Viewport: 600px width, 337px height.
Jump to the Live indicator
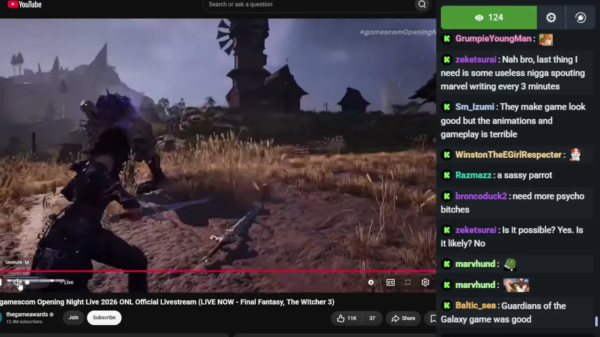click(69, 282)
